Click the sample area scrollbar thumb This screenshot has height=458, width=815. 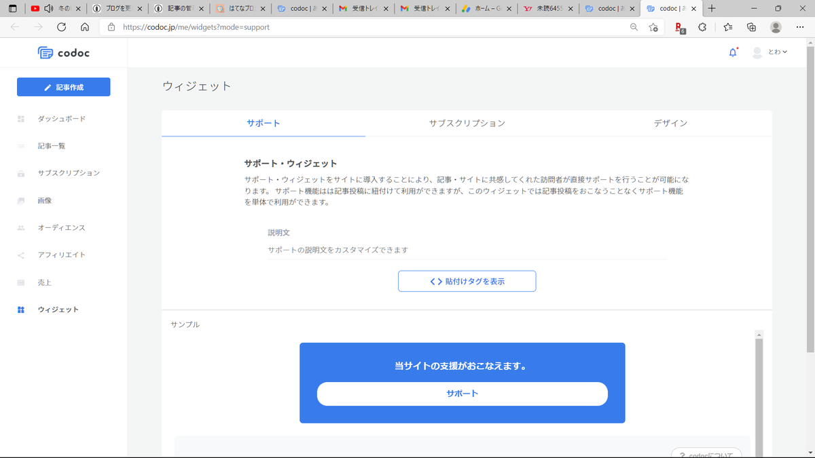[x=759, y=398]
